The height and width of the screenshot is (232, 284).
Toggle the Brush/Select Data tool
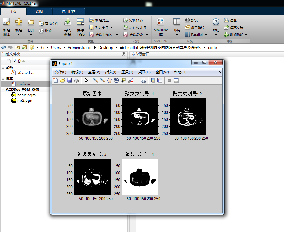tap(131, 80)
